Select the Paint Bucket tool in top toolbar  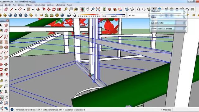[76, 9]
